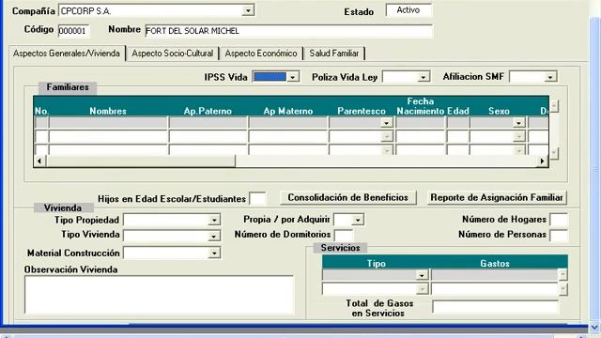Click Tipo column header in Servicios grid
This screenshot has height=338, width=601.
(377, 264)
